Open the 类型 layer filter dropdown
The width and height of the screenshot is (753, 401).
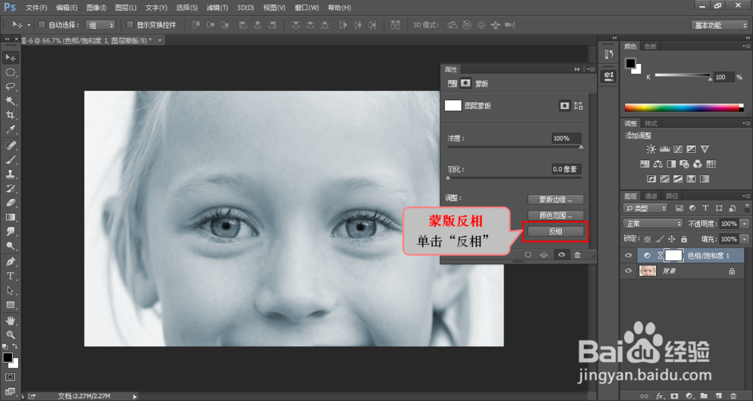[645, 208]
